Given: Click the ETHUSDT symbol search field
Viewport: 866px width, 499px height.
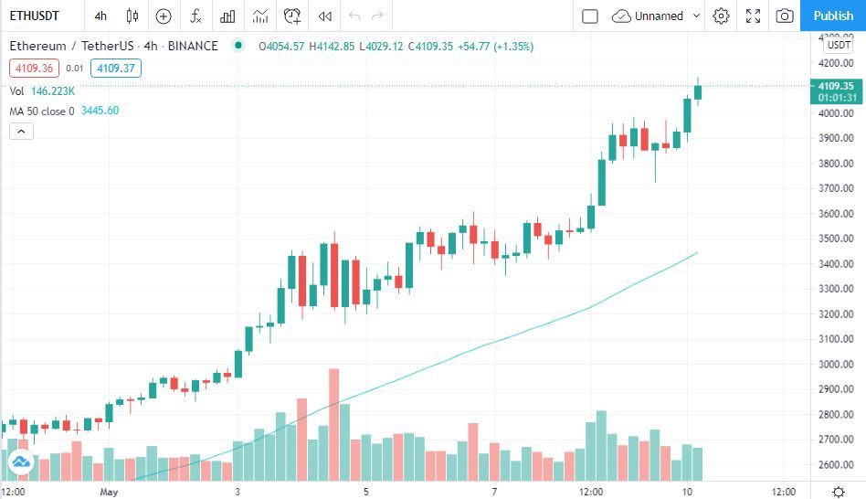Looking at the screenshot, I should point(37,16).
